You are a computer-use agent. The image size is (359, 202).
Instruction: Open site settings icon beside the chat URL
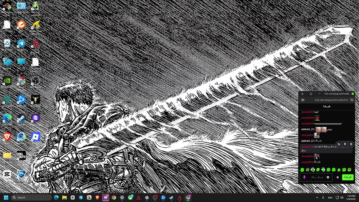[352, 100]
